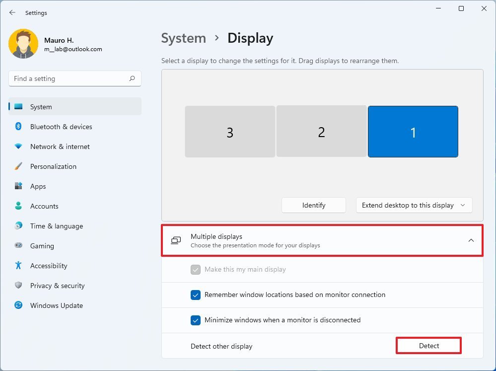Screen dimensions: 496x371
Task: Click the Find a setting search box
Action: pyautogui.click(x=70, y=78)
